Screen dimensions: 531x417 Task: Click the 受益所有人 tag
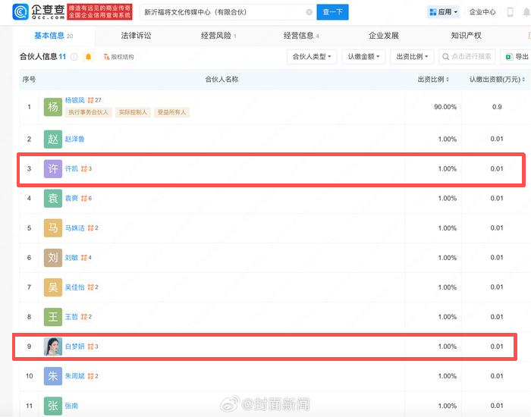pos(171,112)
